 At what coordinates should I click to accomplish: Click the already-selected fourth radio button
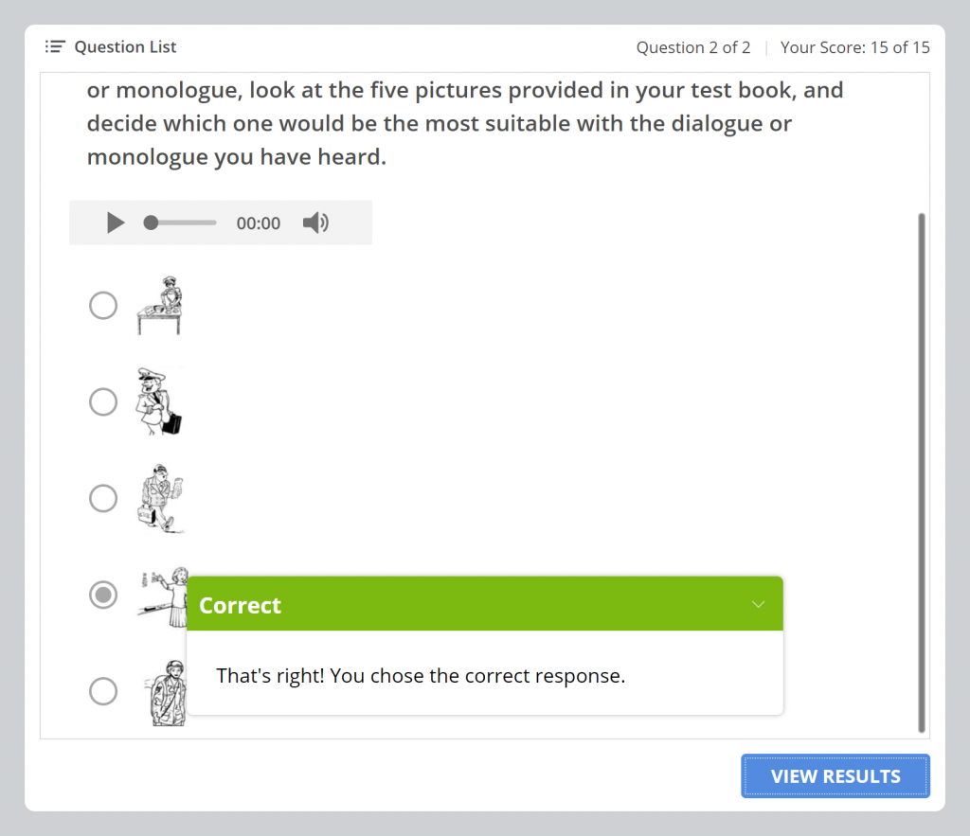[103, 595]
